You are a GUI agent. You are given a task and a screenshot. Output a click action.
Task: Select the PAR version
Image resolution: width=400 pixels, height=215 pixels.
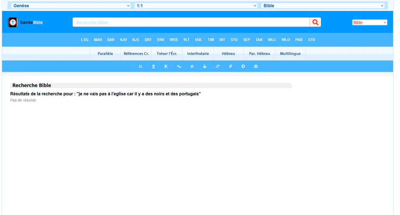pos(299,40)
